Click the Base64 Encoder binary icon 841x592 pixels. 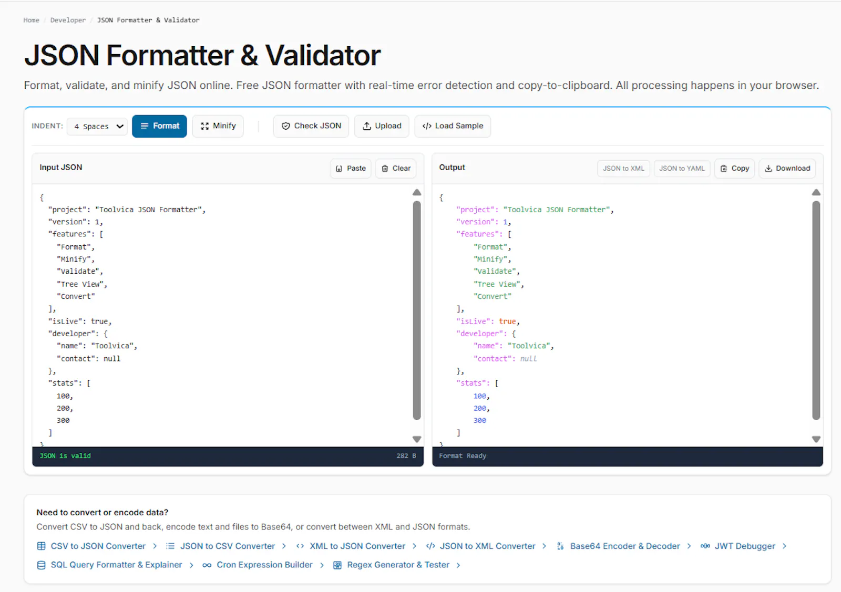[x=560, y=546]
